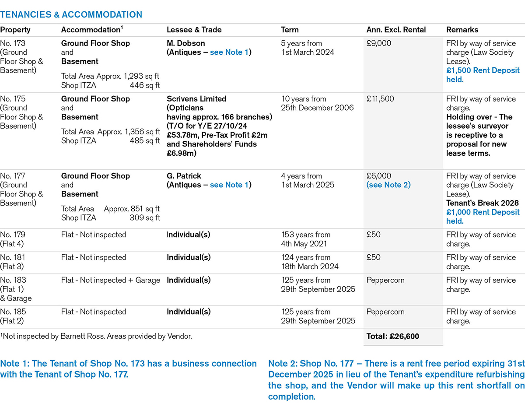Click the £1,500 Rent Deposit held text

[x=483, y=75]
